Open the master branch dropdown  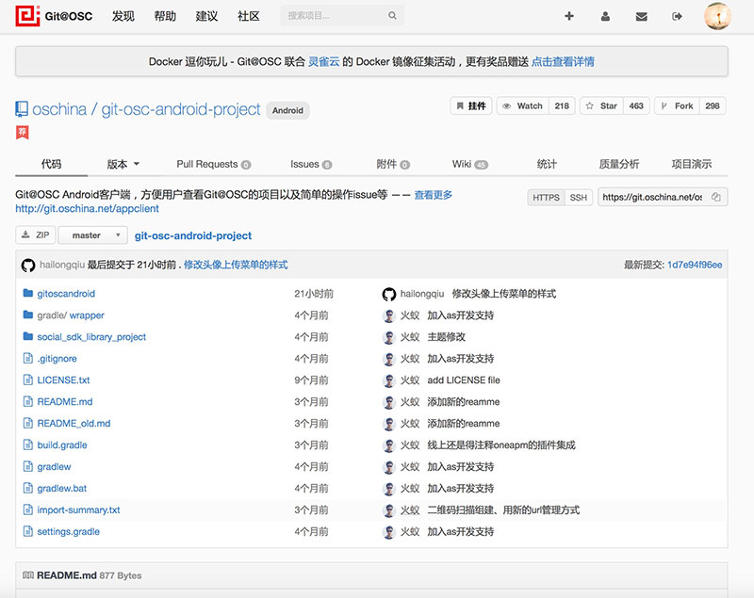click(91, 234)
